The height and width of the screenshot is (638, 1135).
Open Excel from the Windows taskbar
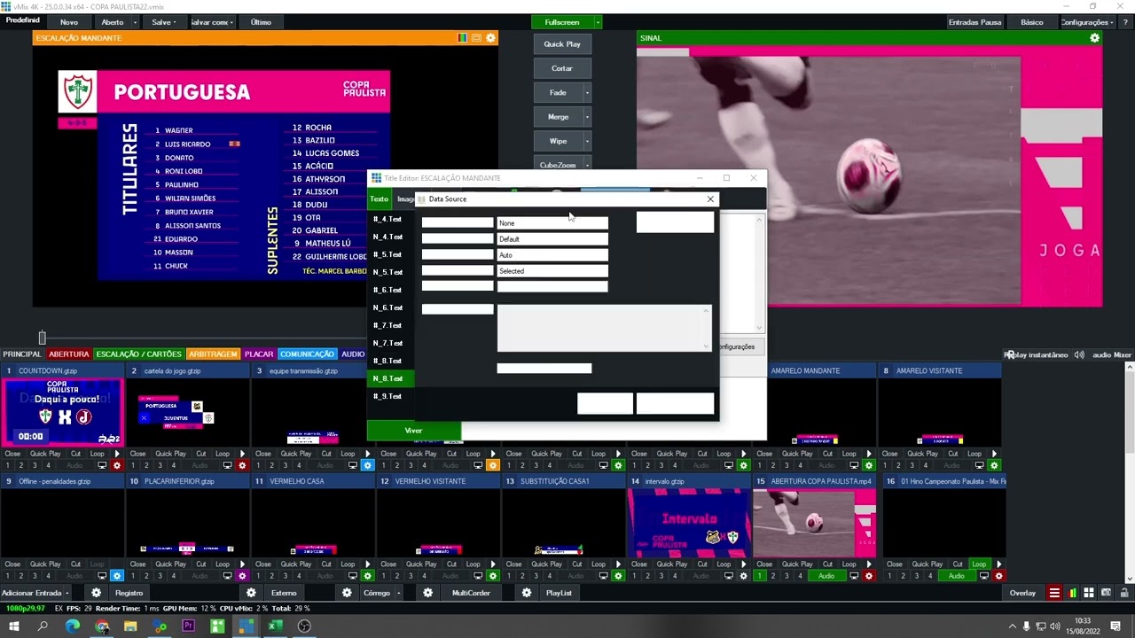[x=275, y=626]
